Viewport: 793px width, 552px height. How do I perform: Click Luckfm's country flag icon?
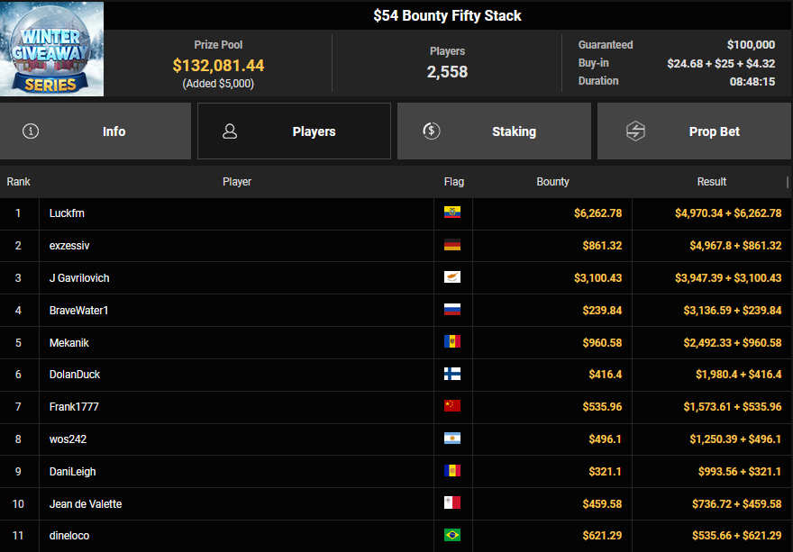pos(452,213)
